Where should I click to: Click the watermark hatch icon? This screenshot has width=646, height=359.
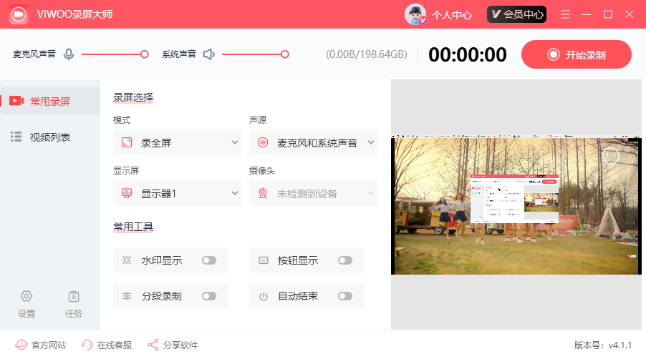point(127,260)
